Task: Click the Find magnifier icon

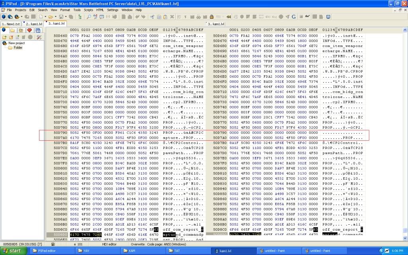Action: click(x=89, y=17)
